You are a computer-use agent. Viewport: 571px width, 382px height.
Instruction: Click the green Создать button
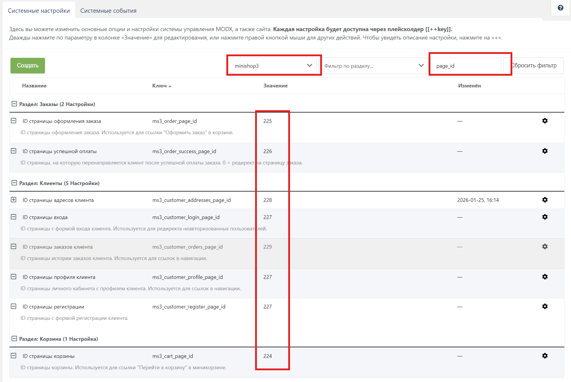[x=28, y=66]
